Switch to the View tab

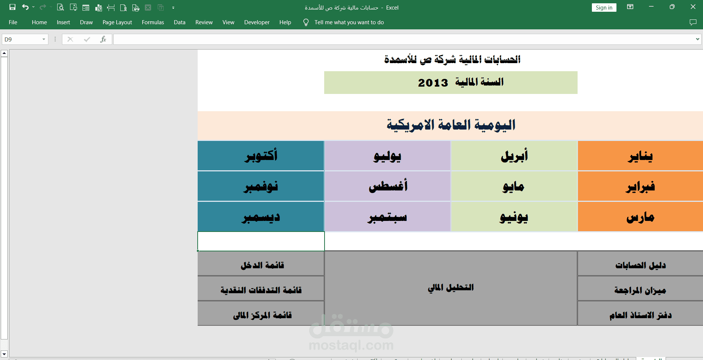click(228, 22)
